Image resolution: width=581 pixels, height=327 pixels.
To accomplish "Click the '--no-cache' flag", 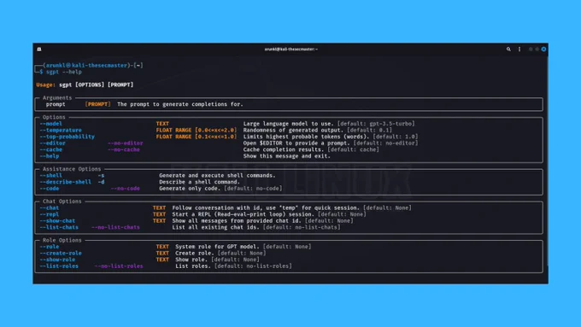I will tap(124, 149).
